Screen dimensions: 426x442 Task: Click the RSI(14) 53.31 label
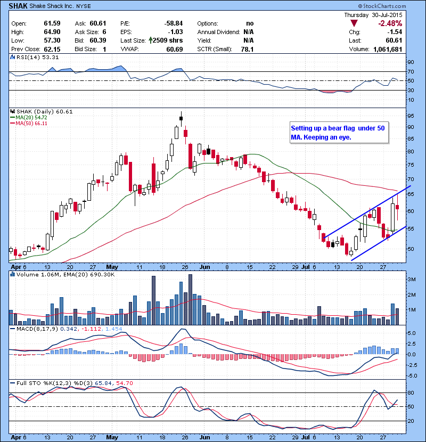coord(37,57)
